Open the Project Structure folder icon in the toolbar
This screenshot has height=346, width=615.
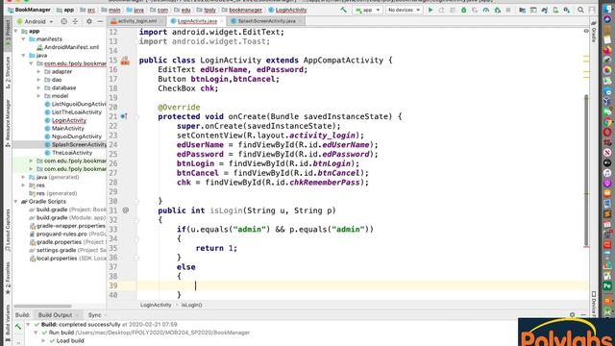tap(522, 10)
